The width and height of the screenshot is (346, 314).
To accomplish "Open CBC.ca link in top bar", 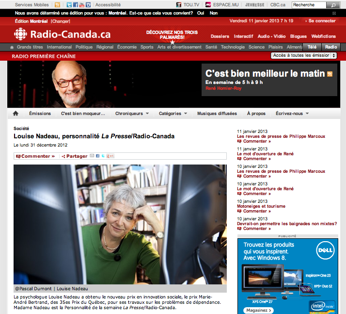I will click(278, 5).
